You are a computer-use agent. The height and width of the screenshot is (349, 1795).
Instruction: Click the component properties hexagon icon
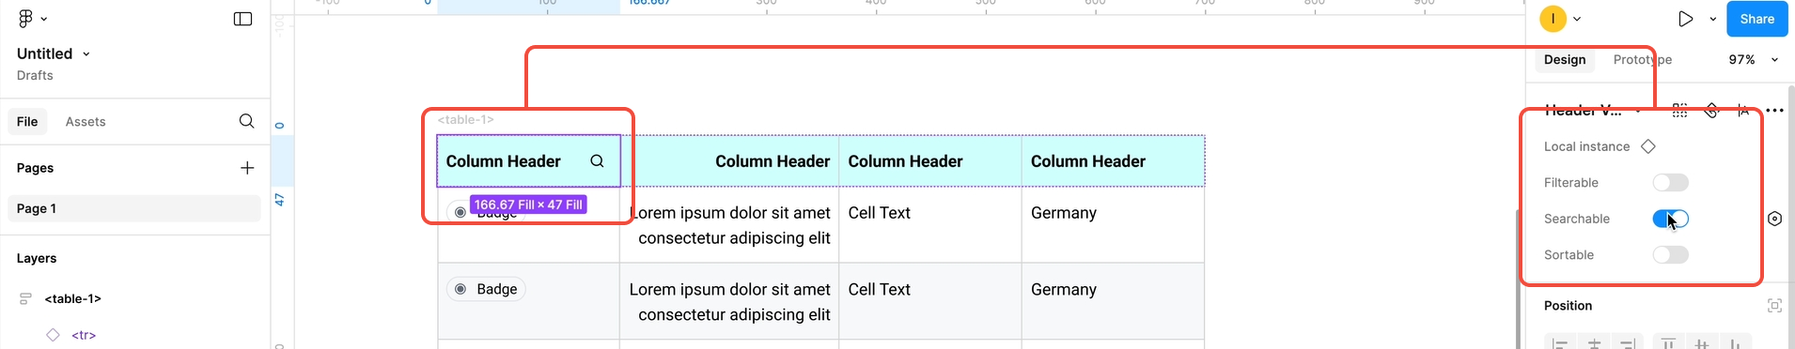pos(1774,219)
